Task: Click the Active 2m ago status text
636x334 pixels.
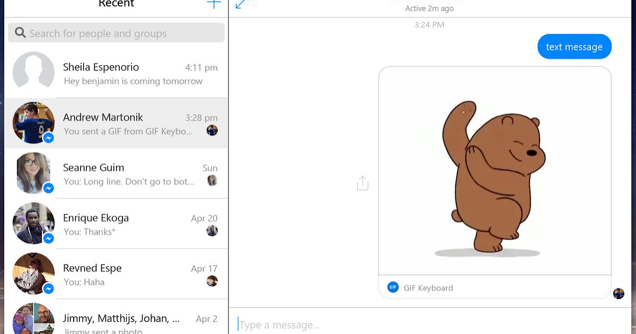Action: (x=429, y=8)
